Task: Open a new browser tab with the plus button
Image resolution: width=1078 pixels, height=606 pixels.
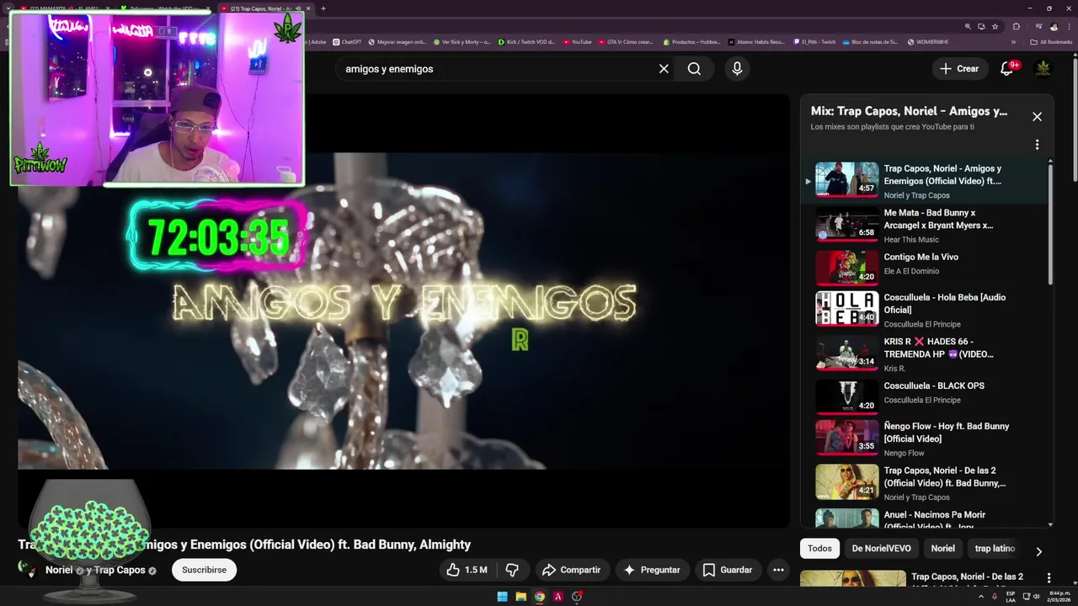Action: [323, 8]
